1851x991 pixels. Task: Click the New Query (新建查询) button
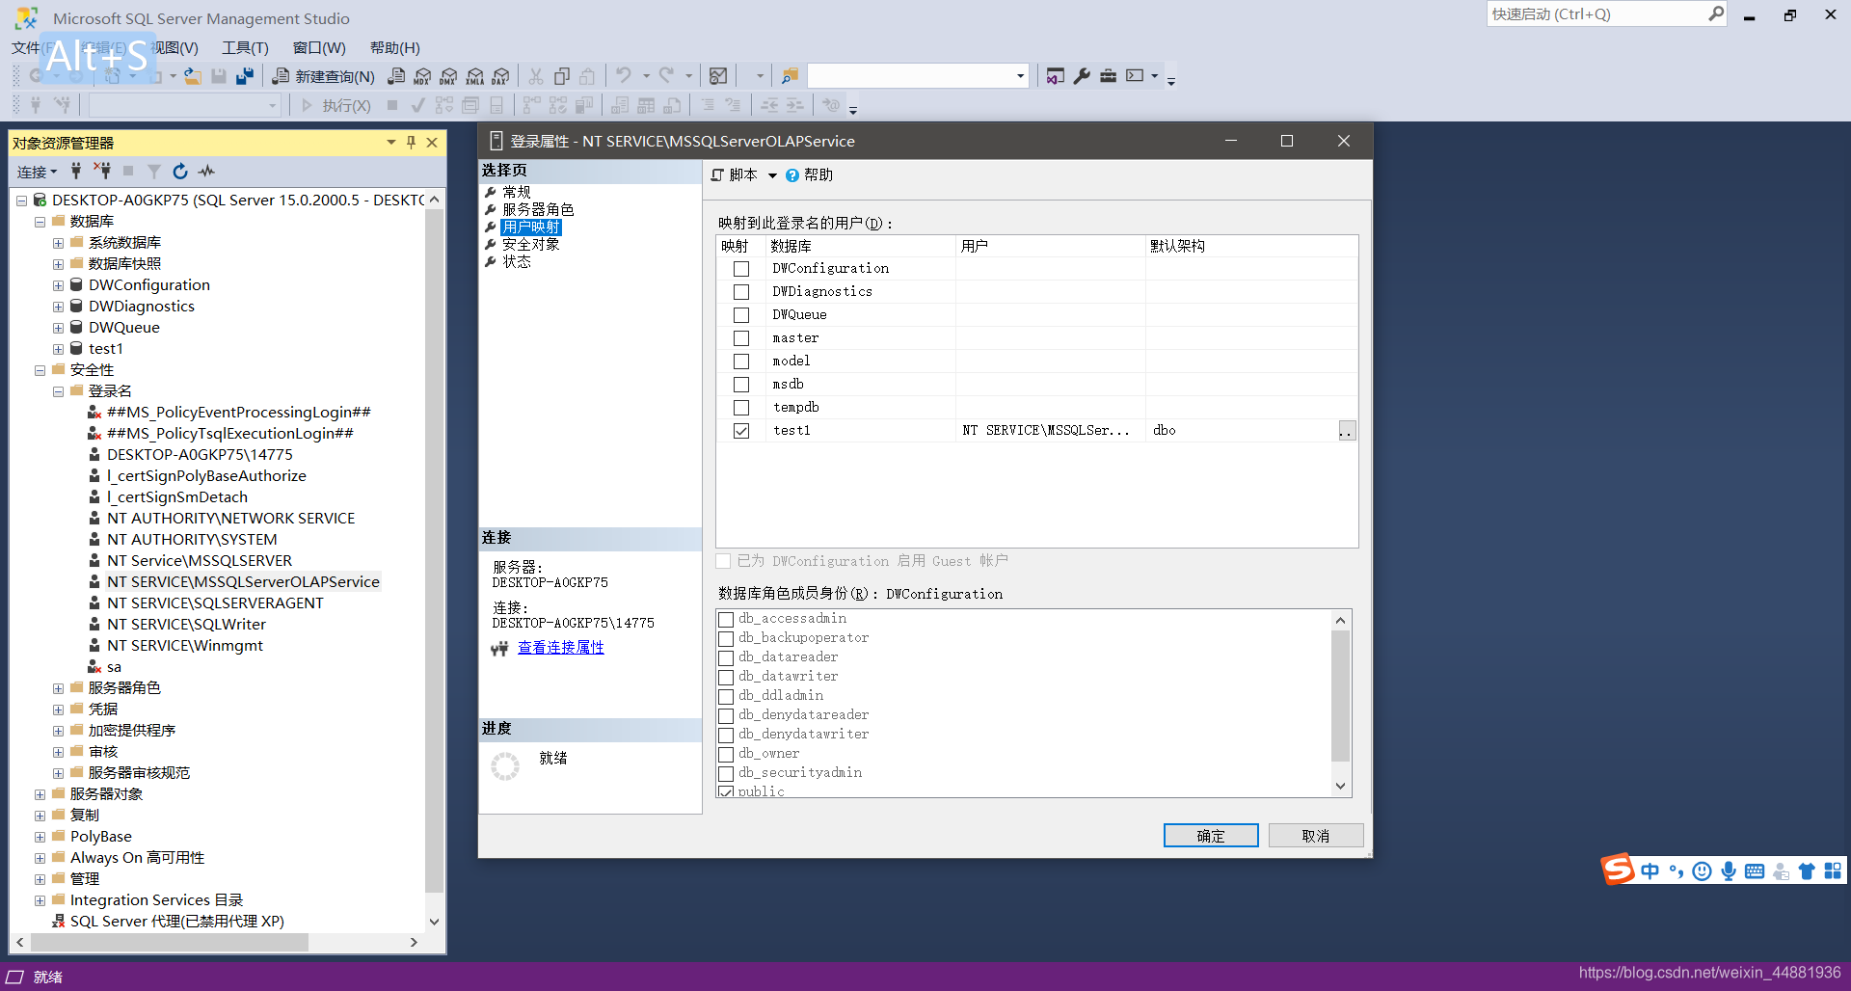point(323,76)
